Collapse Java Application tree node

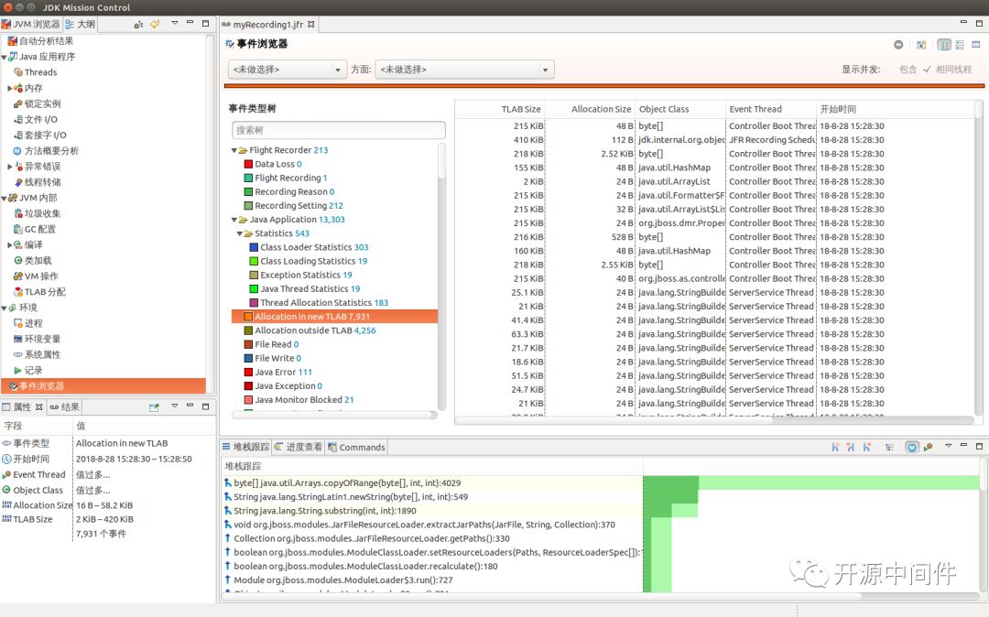click(234, 220)
